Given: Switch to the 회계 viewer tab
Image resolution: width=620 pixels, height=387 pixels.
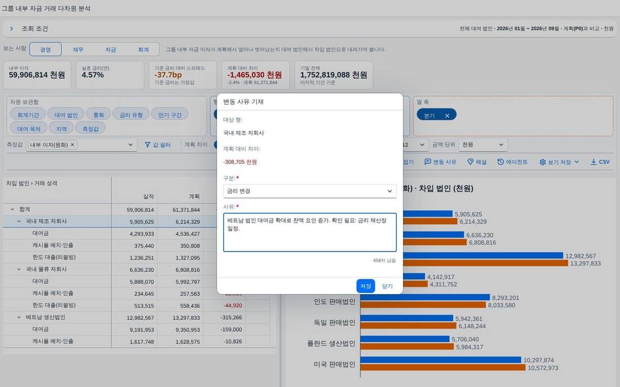Looking at the screenshot, I should tap(143, 49).
